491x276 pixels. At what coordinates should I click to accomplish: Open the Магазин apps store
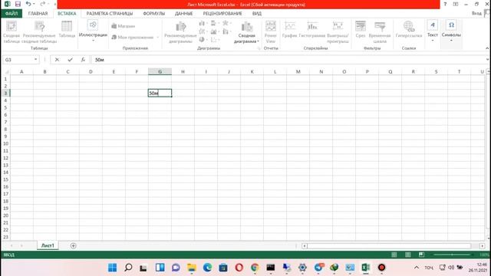(x=124, y=26)
